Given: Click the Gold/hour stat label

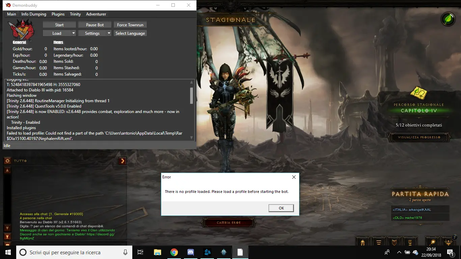Looking at the screenshot, I should pos(23,49).
